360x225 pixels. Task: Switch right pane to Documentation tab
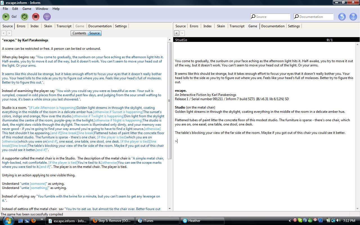(x=273, y=26)
